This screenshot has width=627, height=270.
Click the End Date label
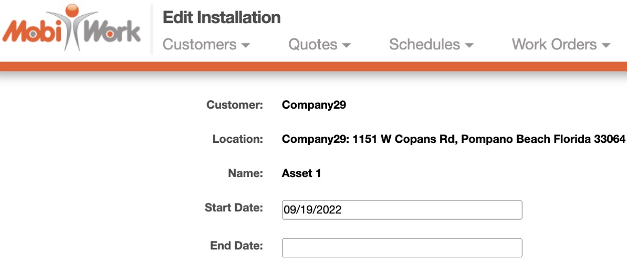pyautogui.click(x=236, y=245)
